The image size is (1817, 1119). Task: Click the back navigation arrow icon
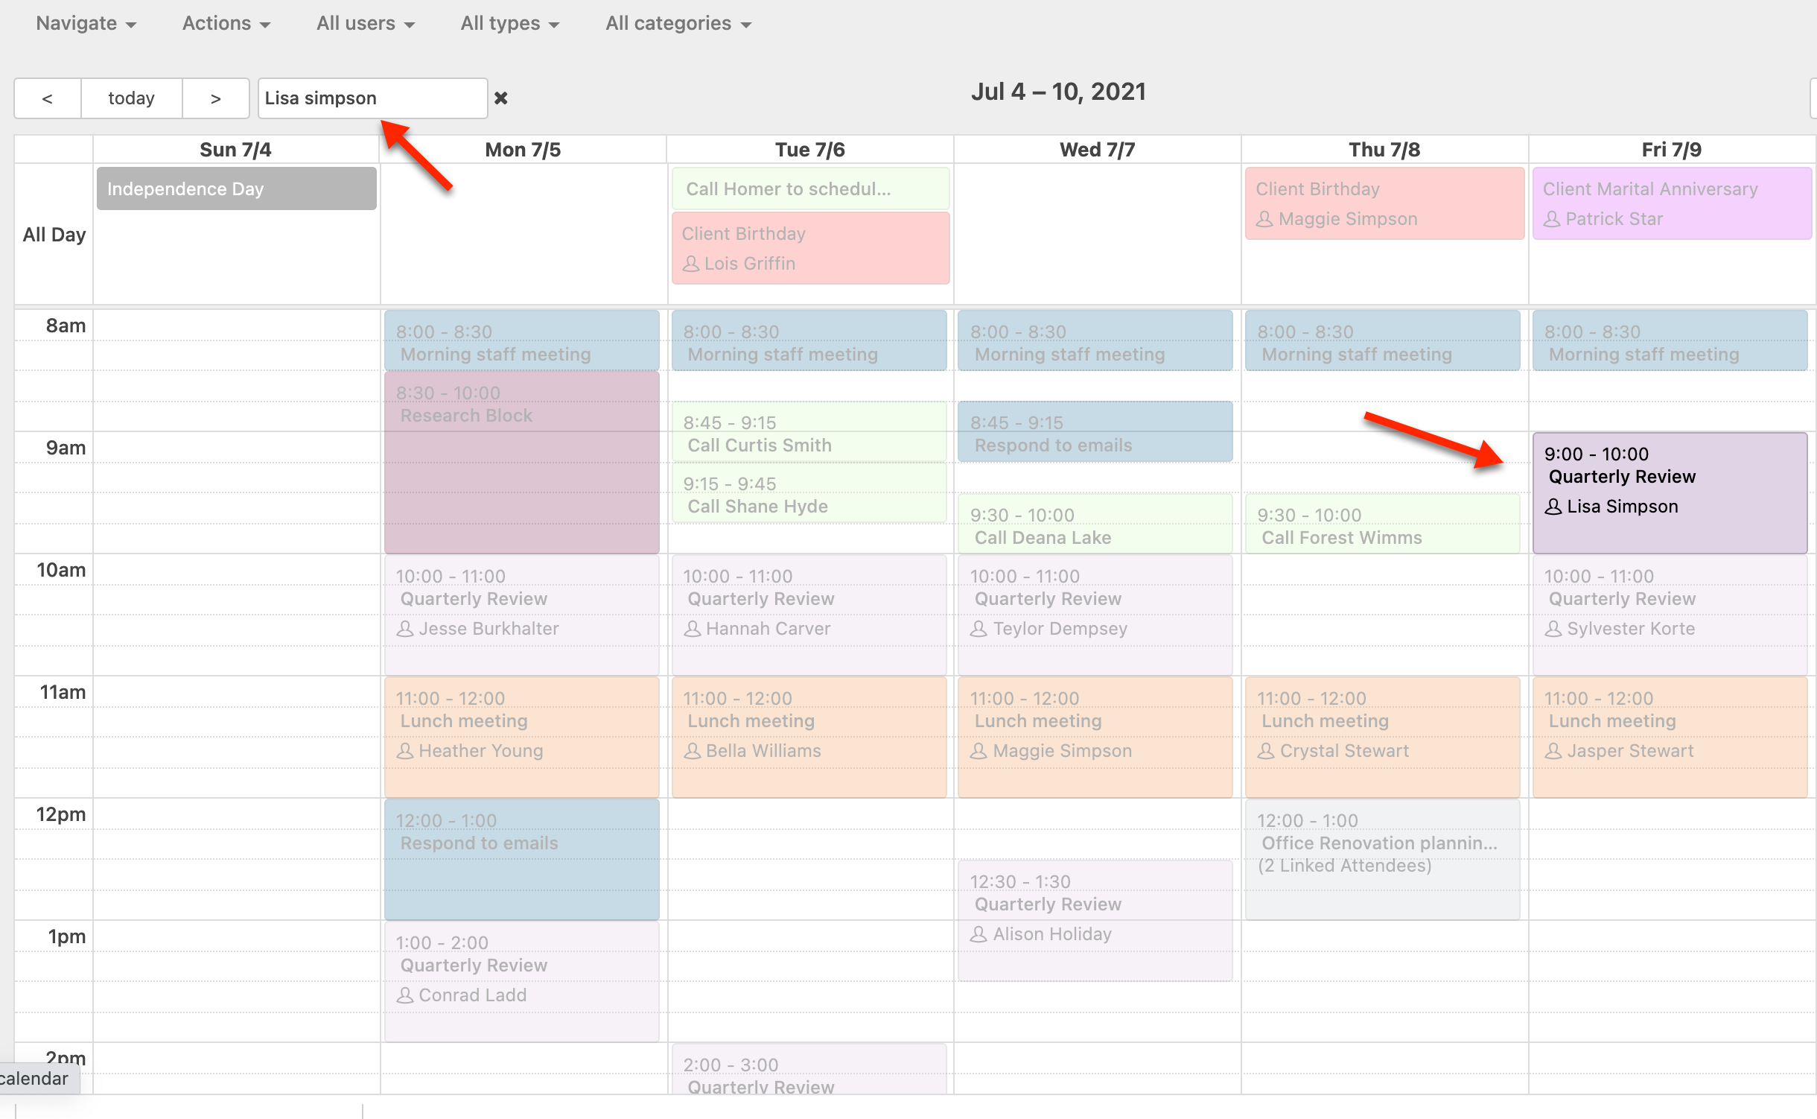click(48, 98)
